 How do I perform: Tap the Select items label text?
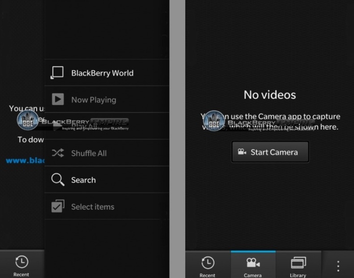[92, 207]
